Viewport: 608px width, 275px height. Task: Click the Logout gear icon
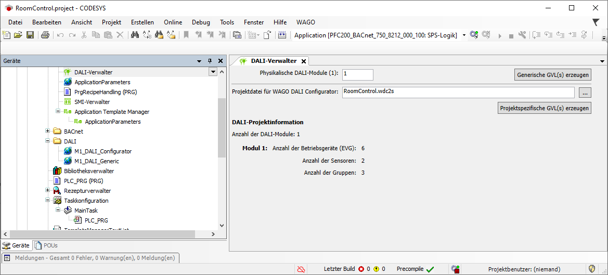click(485, 35)
